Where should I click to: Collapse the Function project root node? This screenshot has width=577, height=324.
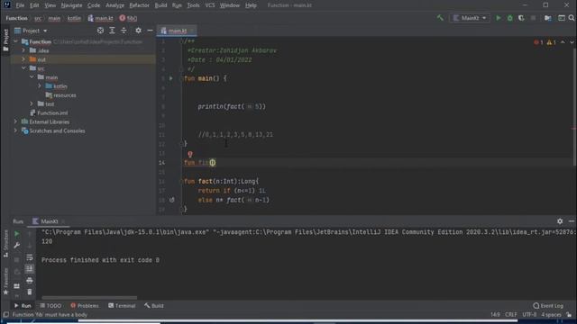coord(16,41)
